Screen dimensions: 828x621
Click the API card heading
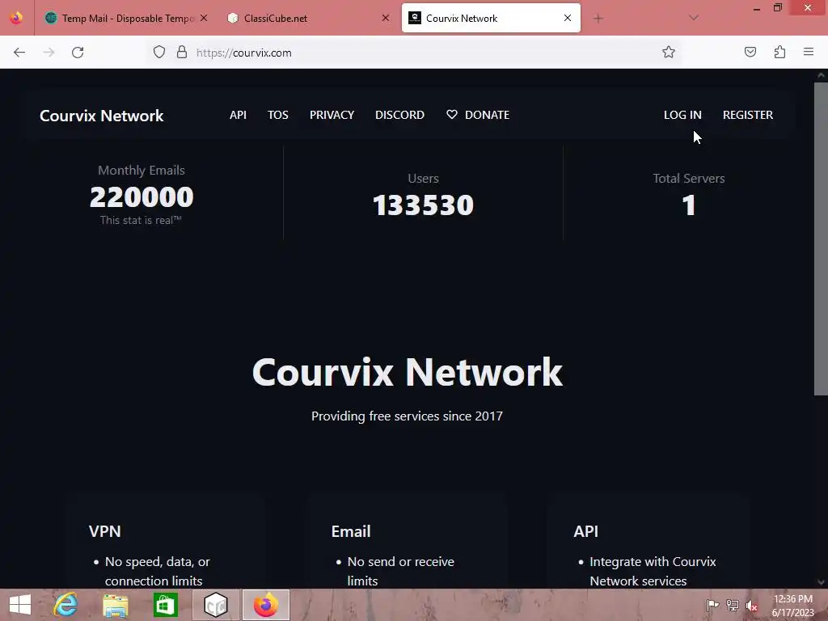click(585, 531)
